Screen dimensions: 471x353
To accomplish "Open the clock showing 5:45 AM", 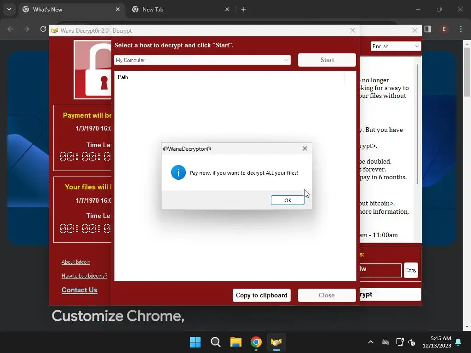I will pyautogui.click(x=437, y=342).
